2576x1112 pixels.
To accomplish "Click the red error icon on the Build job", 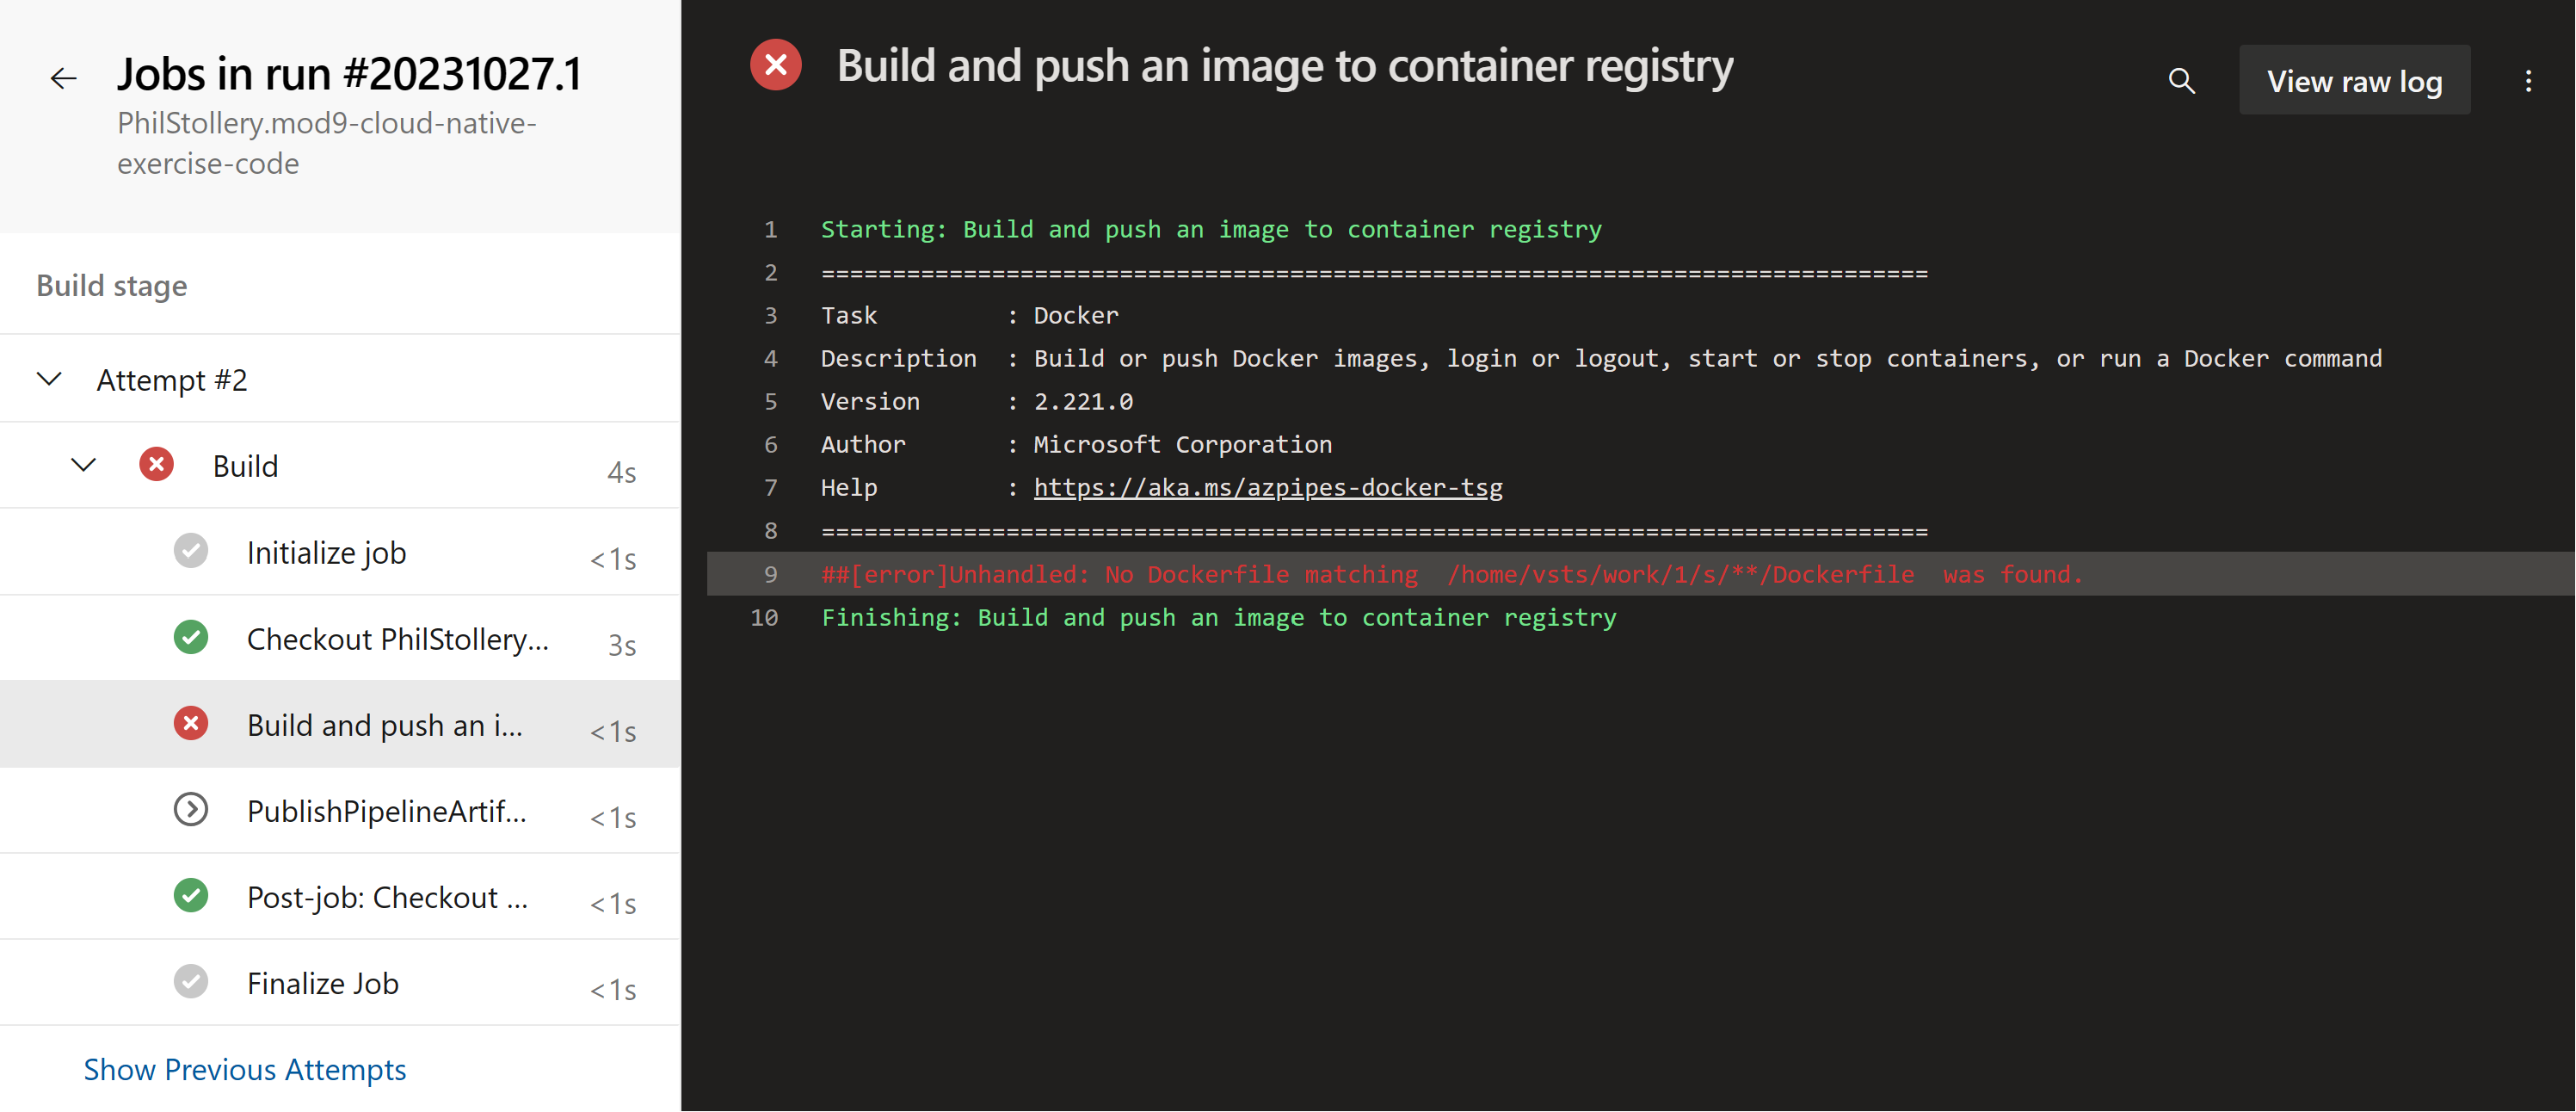I will pos(156,464).
